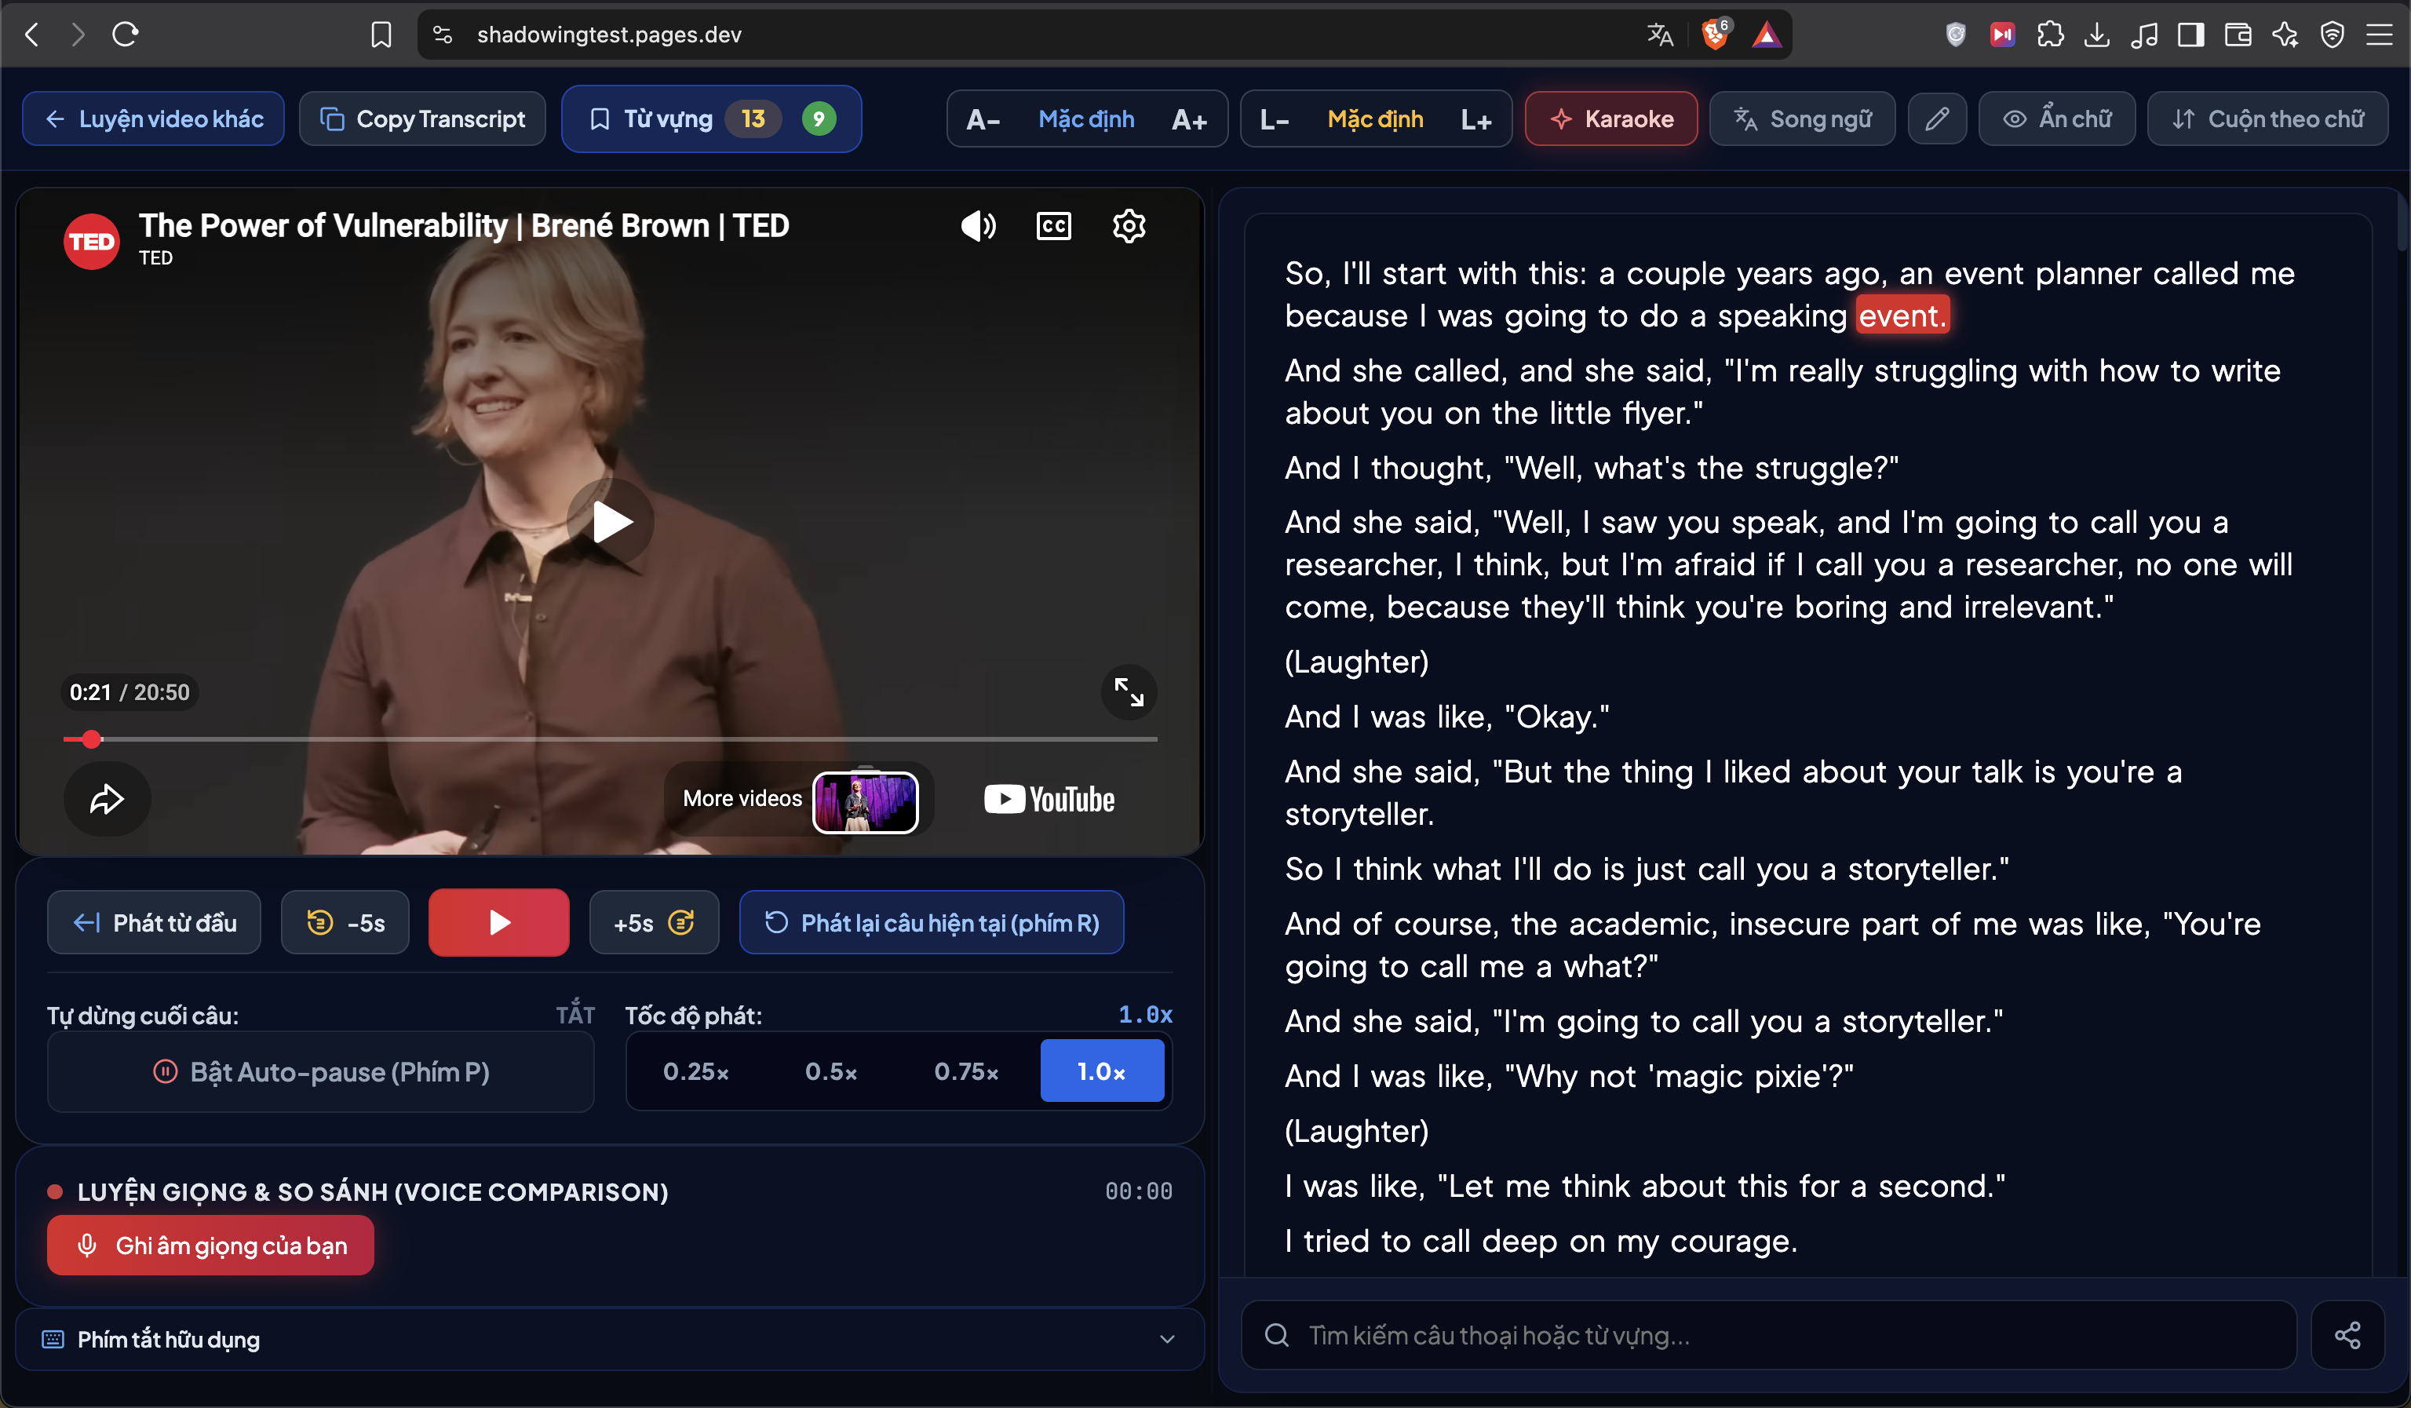The height and width of the screenshot is (1408, 2411).
Task: Decrease font size with A−
Action: pos(983,119)
